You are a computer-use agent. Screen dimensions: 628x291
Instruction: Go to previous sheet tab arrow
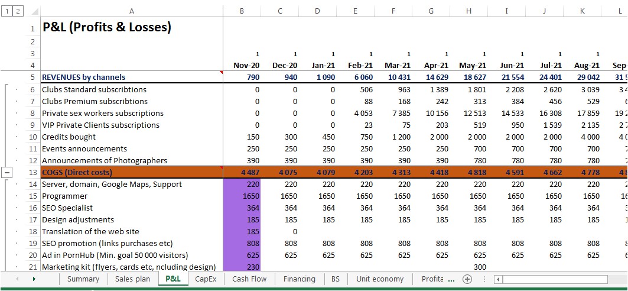(17, 279)
